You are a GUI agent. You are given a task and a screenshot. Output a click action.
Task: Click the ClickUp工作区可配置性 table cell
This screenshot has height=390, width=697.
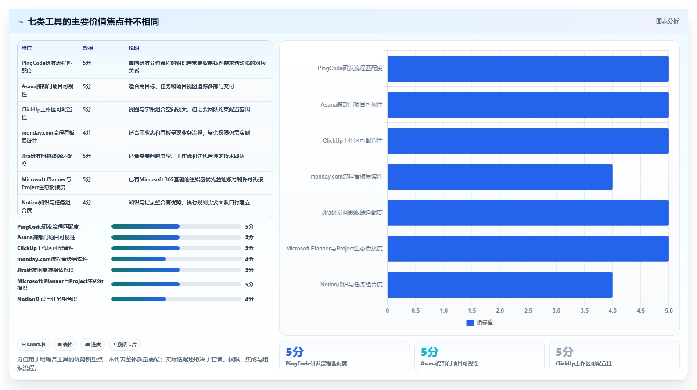tap(48, 113)
